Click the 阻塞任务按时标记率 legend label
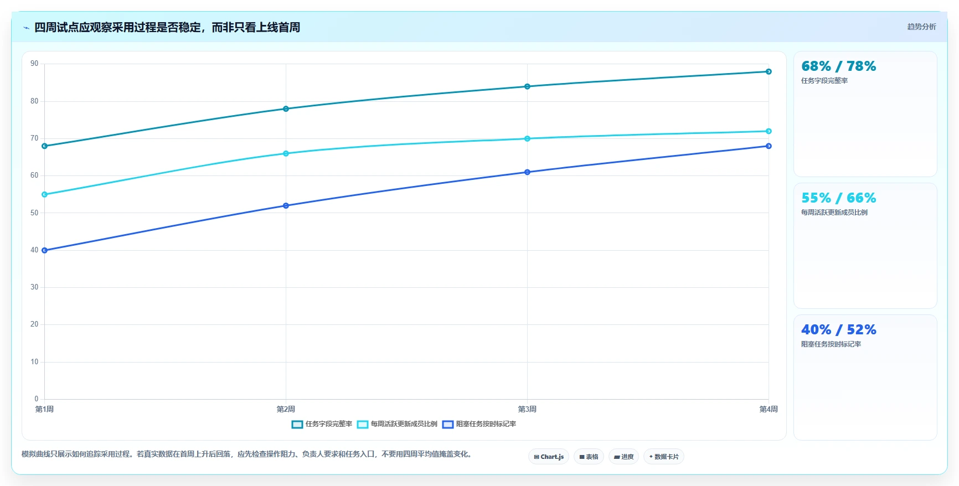This screenshot has width=959, height=486. (x=486, y=424)
